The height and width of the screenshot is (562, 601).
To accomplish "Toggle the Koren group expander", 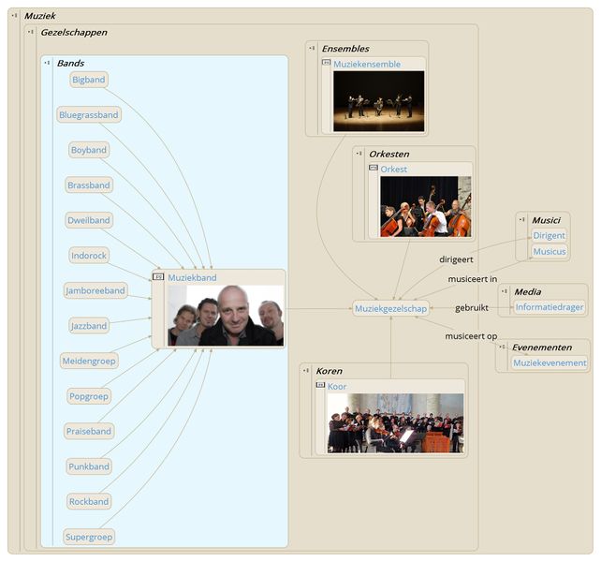I will click(306, 370).
